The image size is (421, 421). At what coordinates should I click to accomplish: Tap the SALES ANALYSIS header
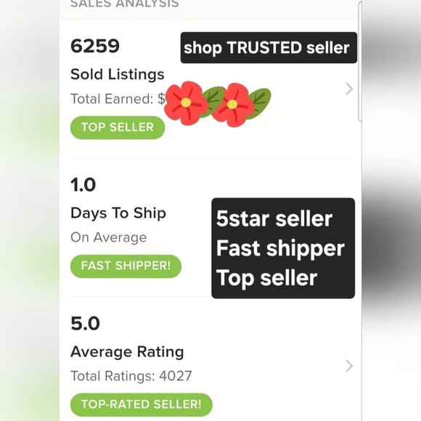(x=125, y=4)
